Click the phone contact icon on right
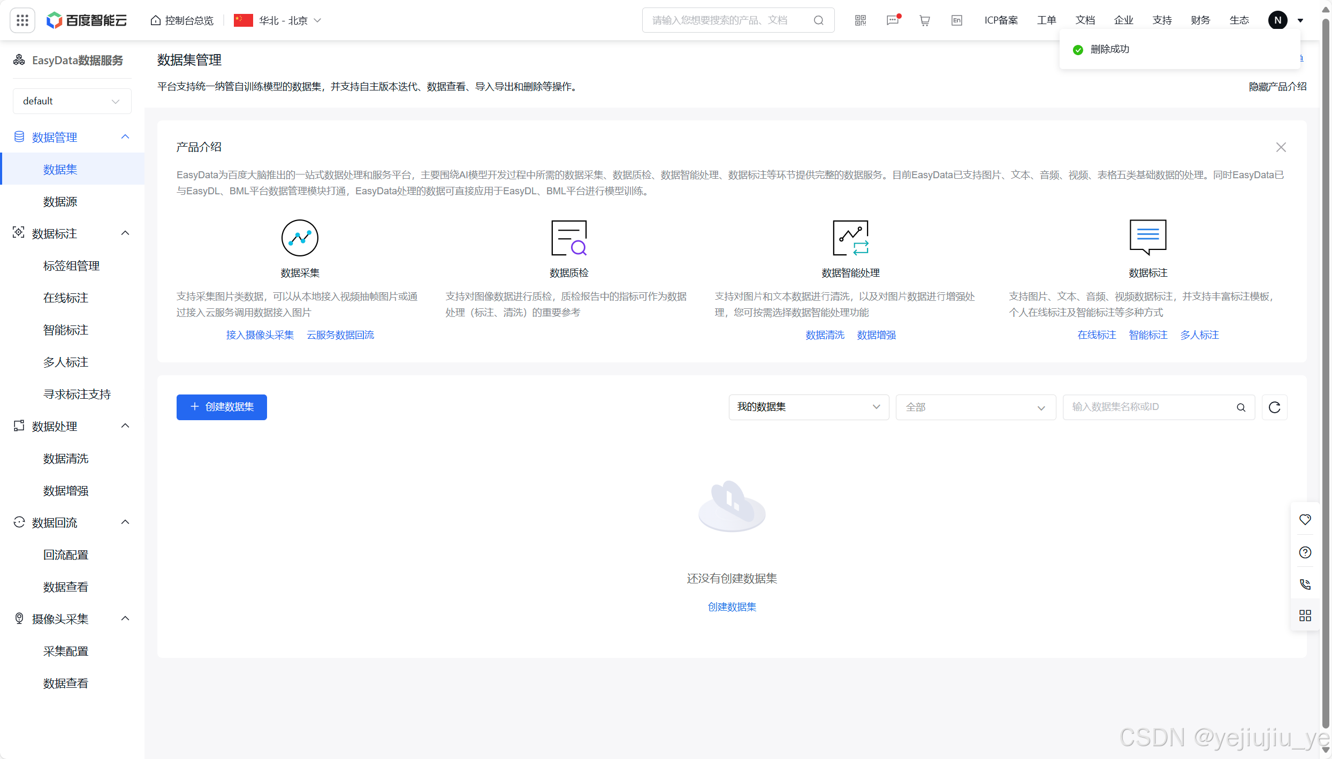The image size is (1332, 759). tap(1305, 584)
